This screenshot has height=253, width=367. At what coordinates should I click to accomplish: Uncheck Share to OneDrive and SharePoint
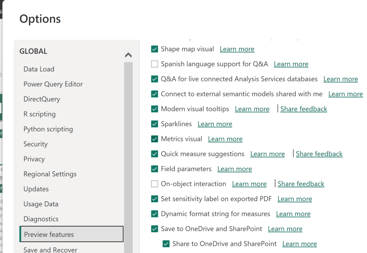pos(166,244)
